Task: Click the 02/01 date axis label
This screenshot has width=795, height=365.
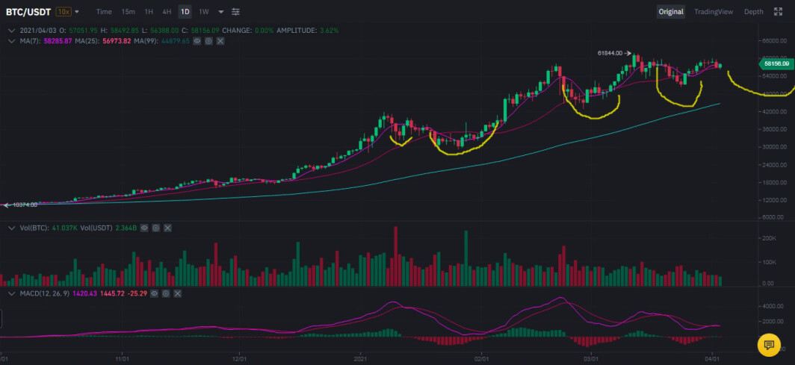Action: (480, 358)
